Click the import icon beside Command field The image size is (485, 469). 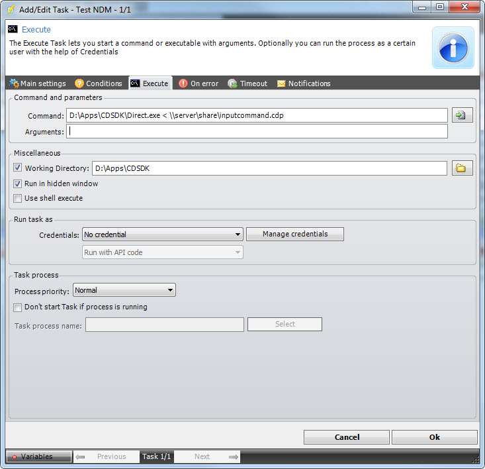461,115
